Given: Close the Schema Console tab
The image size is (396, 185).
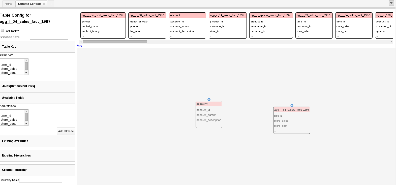Looking at the screenshot, I should [x=44, y=4].
